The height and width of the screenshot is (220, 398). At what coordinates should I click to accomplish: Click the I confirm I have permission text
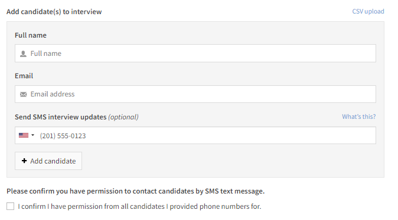(139, 206)
